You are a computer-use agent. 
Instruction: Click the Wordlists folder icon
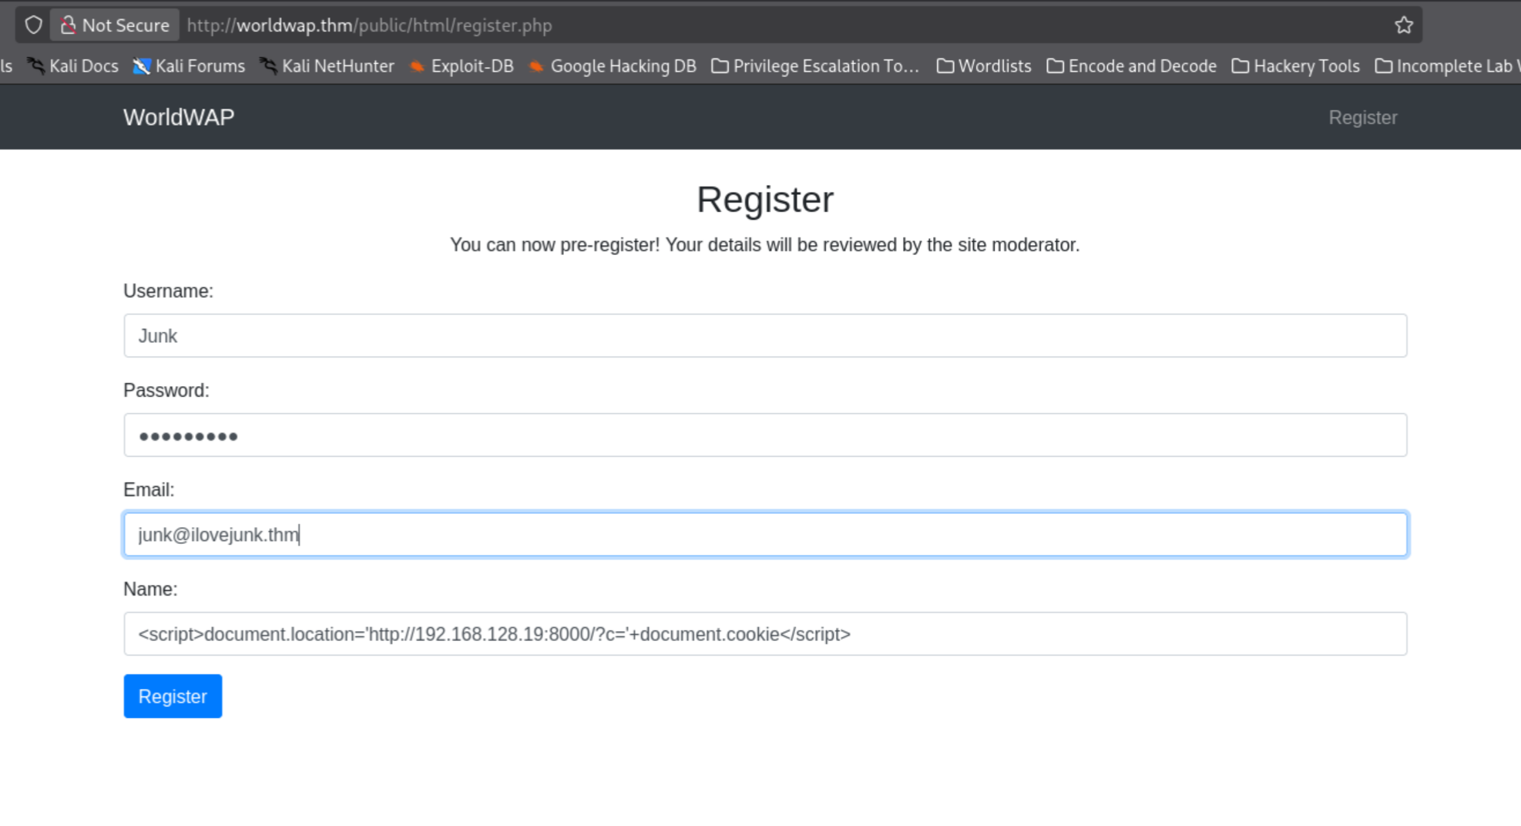coord(945,66)
